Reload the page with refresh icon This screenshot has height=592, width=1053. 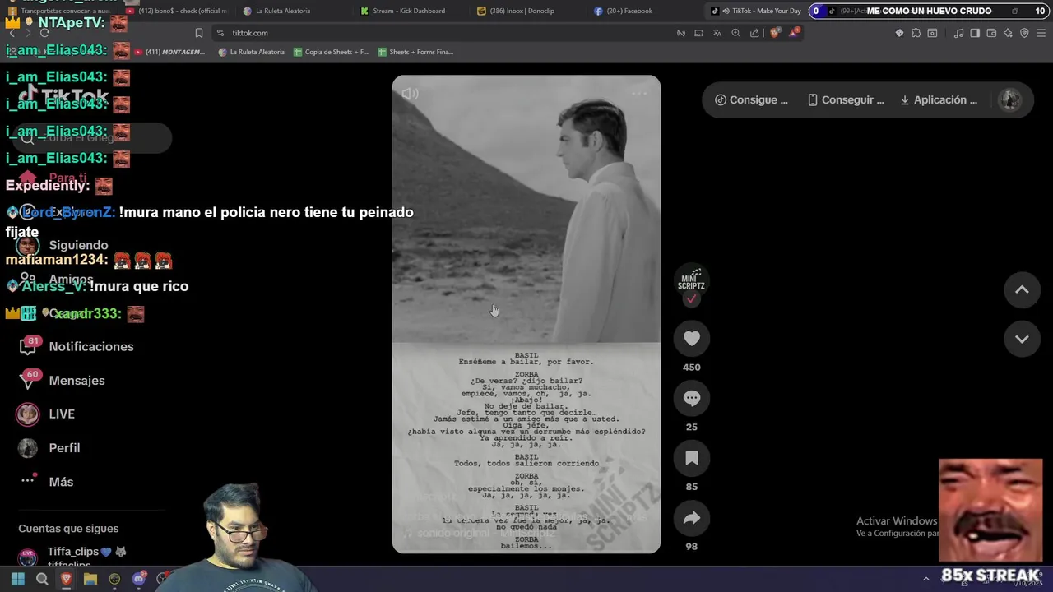click(44, 33)
